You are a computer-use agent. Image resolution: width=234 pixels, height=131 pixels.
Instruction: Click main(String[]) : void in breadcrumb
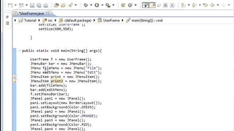[147, 20]
